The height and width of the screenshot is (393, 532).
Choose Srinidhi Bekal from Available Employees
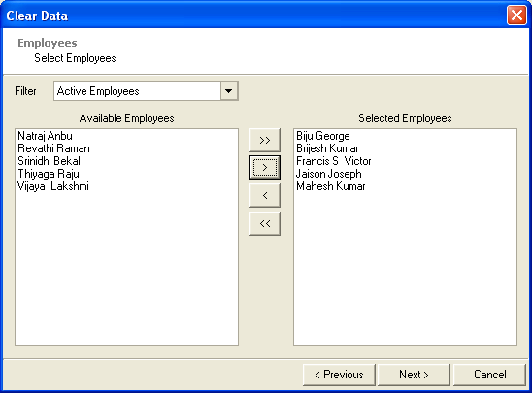49,161
